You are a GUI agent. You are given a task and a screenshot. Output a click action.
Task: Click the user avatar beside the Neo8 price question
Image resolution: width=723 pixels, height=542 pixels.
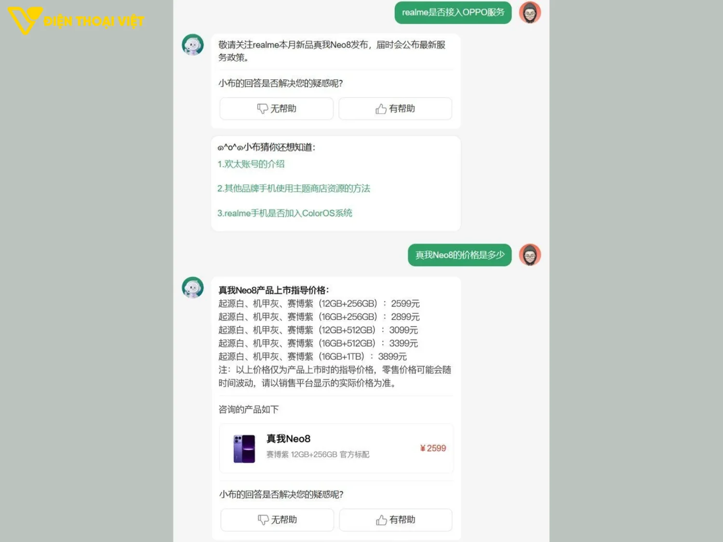529,255
